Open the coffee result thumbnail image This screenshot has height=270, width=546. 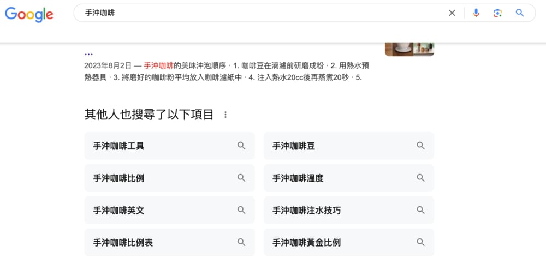pos(410,49)
